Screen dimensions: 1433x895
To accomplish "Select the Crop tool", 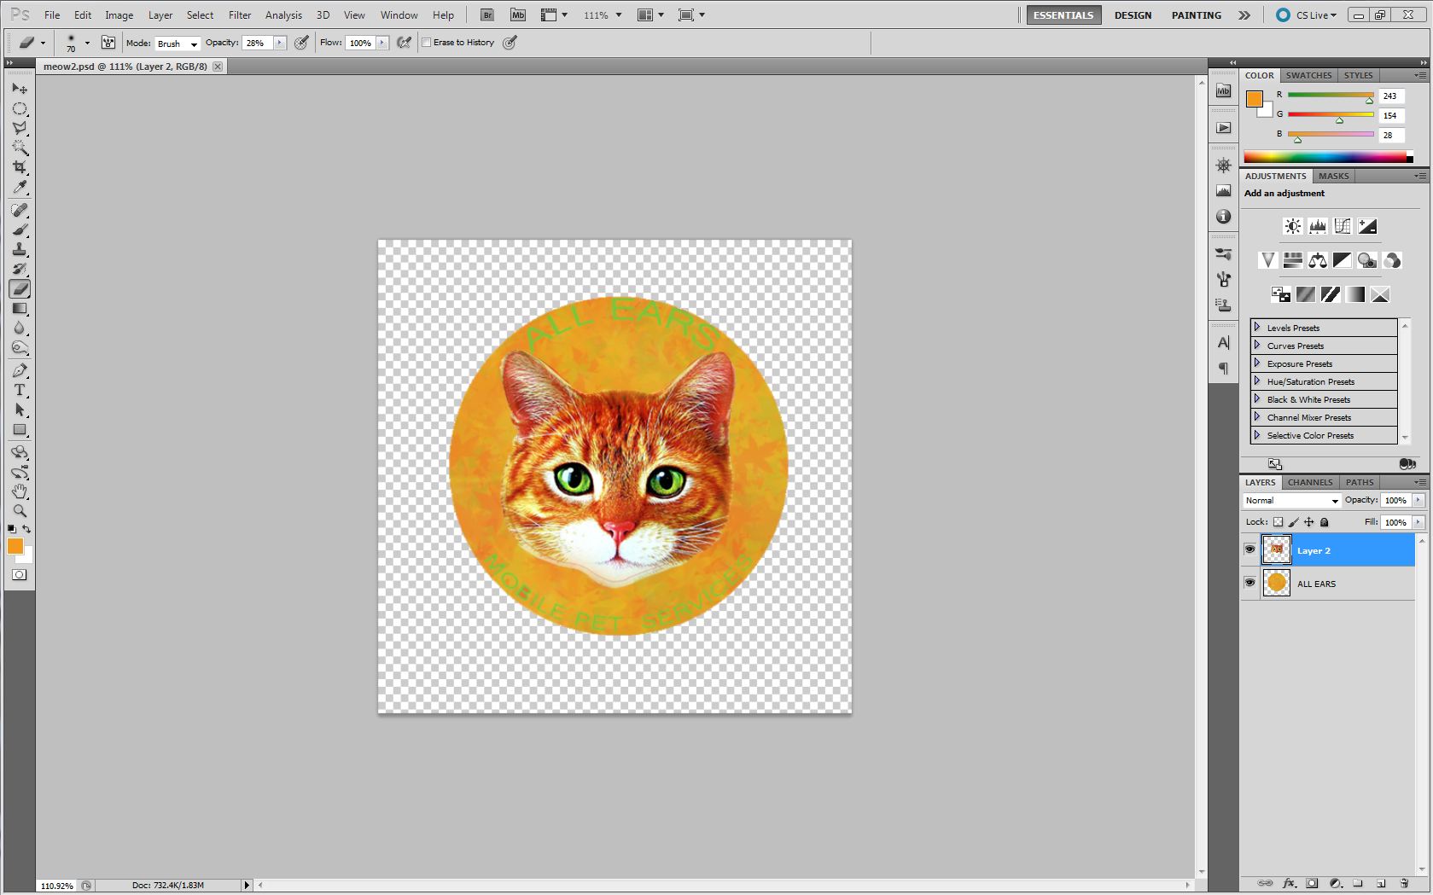I will pyautogui.click(x=20, y=167).
